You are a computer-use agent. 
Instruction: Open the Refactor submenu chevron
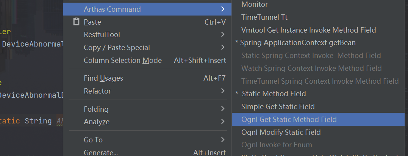coord(222,91)
